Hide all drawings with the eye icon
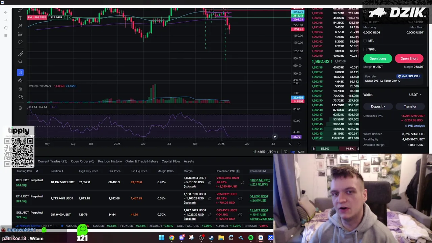 [x=20, y=97]
